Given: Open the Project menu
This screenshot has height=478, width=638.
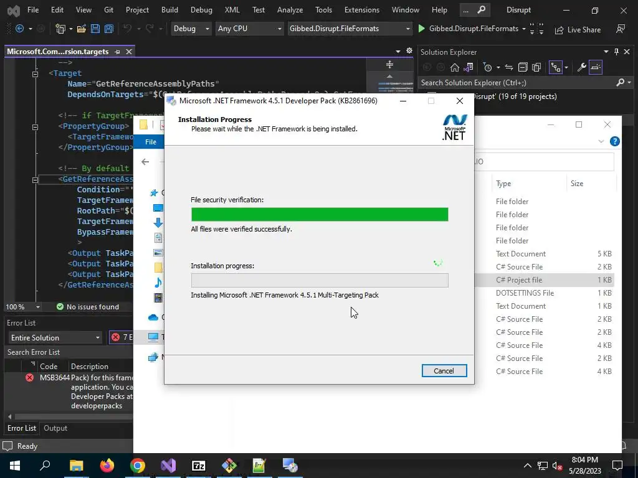Looking at the screenshot, I should point(137,10).
